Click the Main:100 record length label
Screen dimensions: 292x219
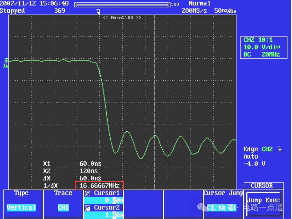[x=122, y=18]
